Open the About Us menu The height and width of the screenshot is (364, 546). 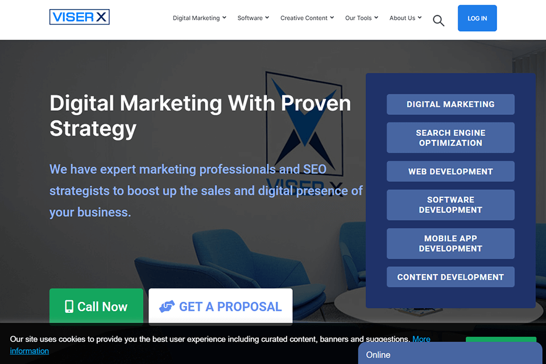click(406, 18)
